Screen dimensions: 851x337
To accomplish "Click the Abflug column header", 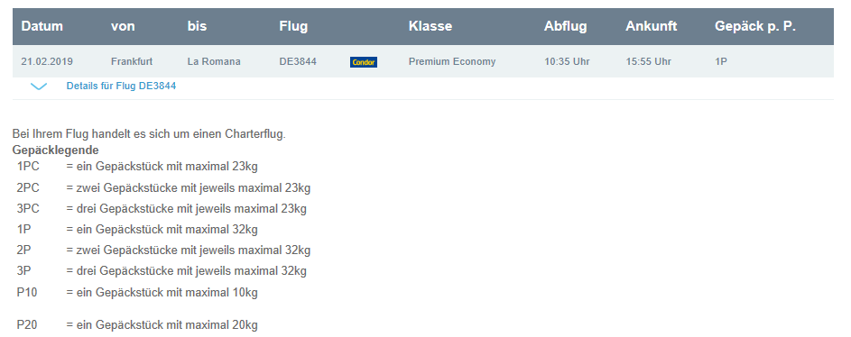I will click(x=566, y=26).
